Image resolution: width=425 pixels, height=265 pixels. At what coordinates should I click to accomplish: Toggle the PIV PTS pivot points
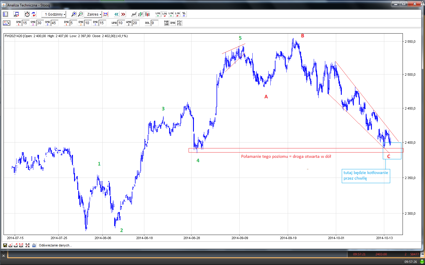click(x=179, y=23)
